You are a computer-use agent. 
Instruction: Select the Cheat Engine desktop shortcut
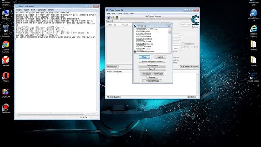(254, 77)
